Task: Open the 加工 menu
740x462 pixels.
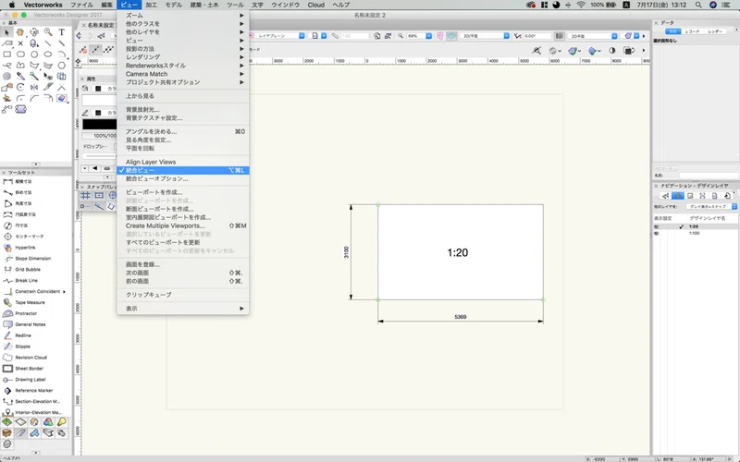Action: point(151,5)
